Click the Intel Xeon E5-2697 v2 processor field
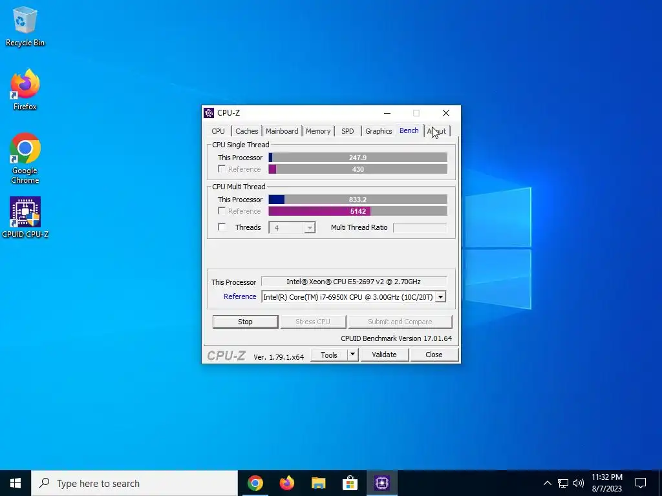The width and height of the screenshot is (662, 496). point(354,282)
